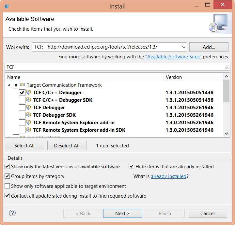235x225 pixels.
Task: Uncheck the TCF C/C++ Debugger checkbox
Action: pos(22,93)
